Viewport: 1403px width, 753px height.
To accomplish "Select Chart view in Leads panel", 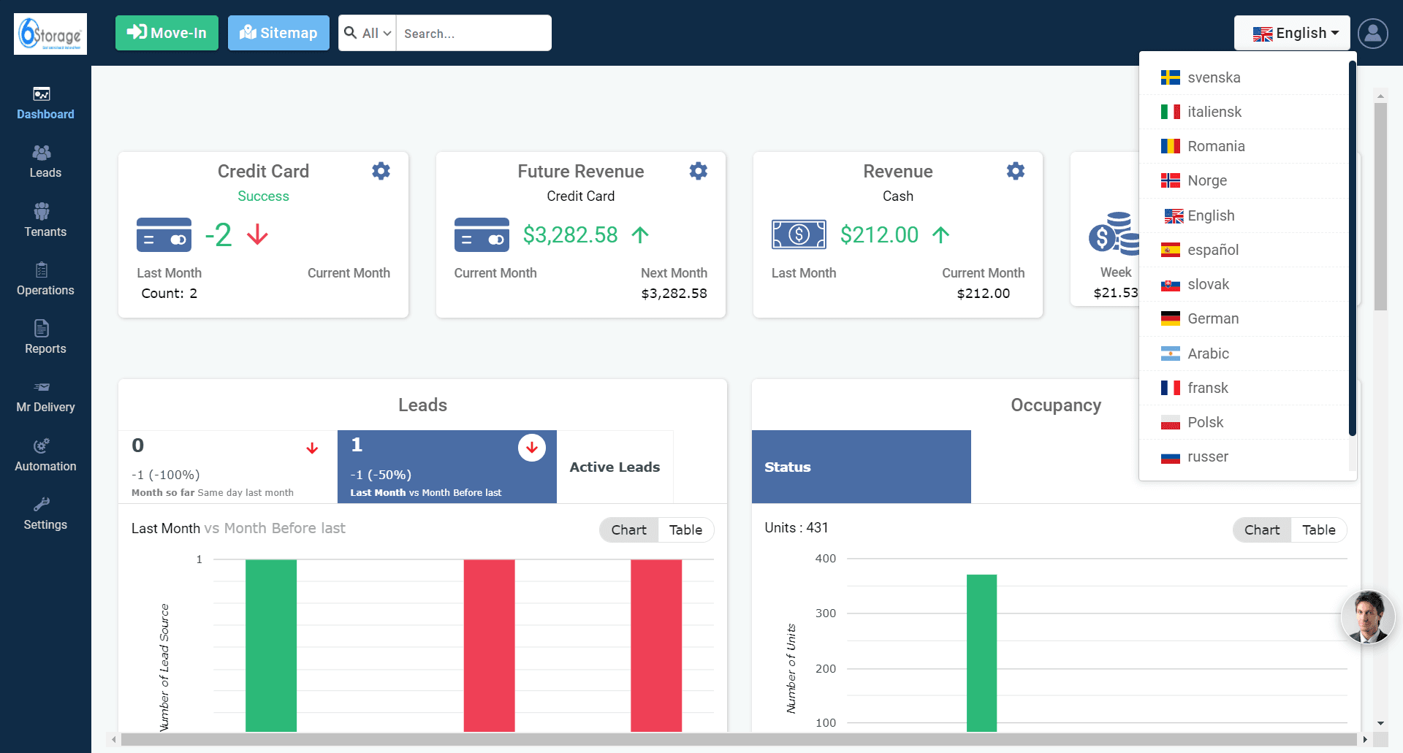I will click(628, 530).
